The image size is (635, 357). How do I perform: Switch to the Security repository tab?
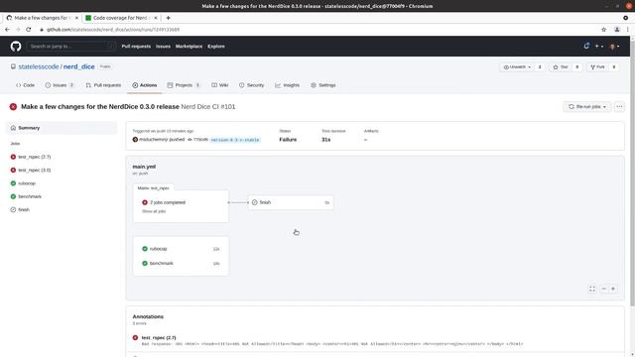pos(251,85)
